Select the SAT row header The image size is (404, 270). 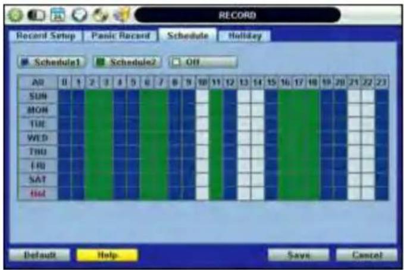tap(37, 180)
